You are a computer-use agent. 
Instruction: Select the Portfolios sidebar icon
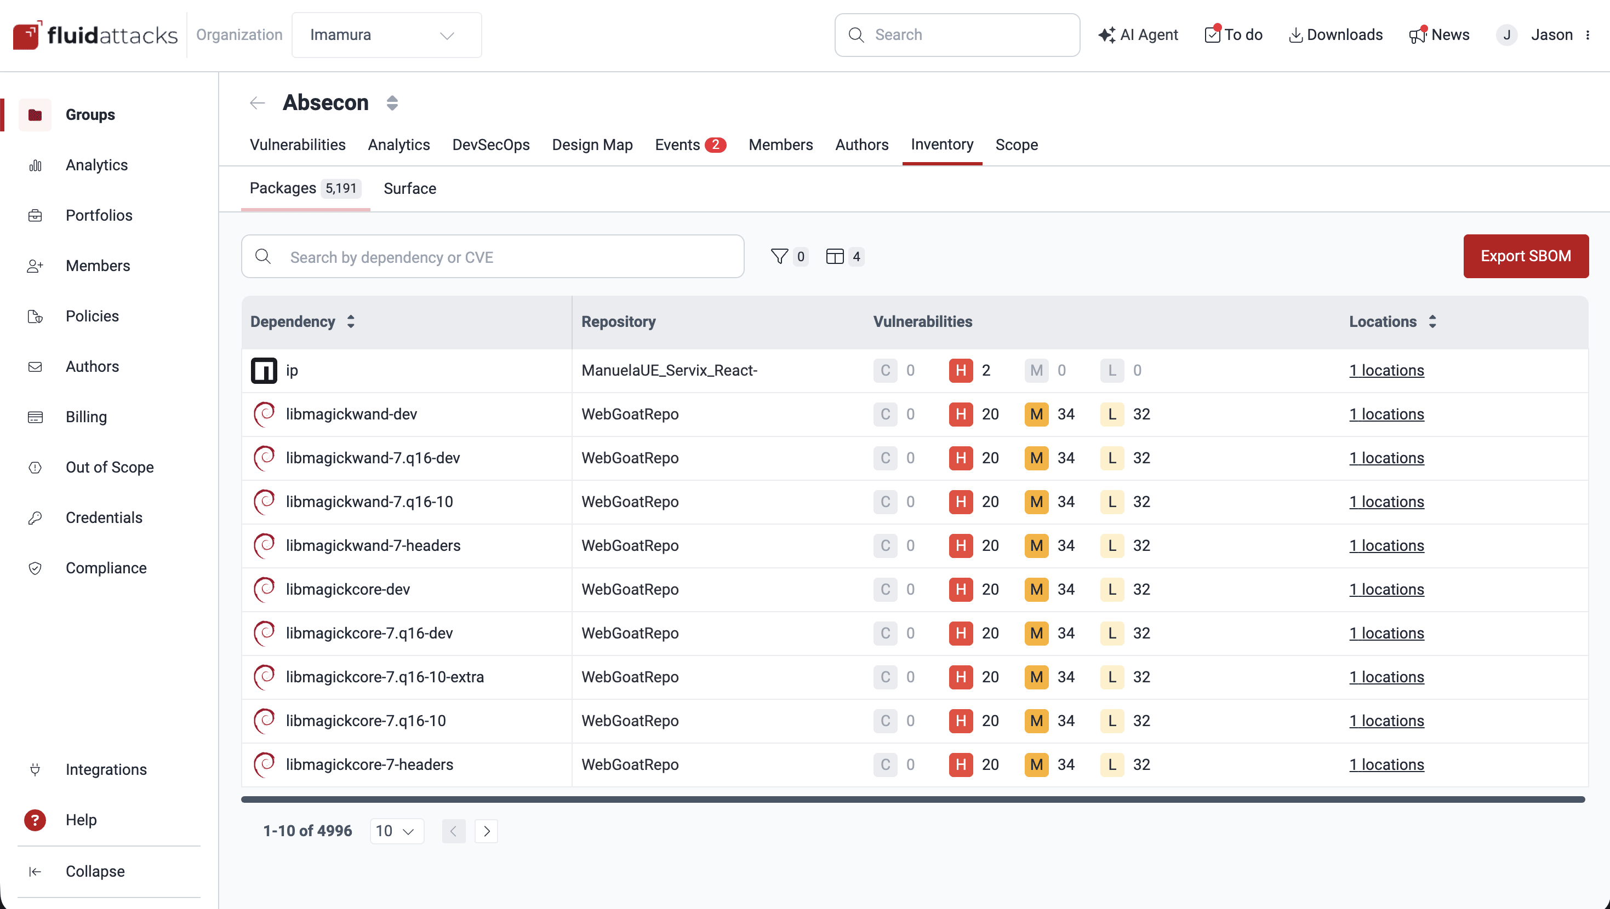coord(35,216)
